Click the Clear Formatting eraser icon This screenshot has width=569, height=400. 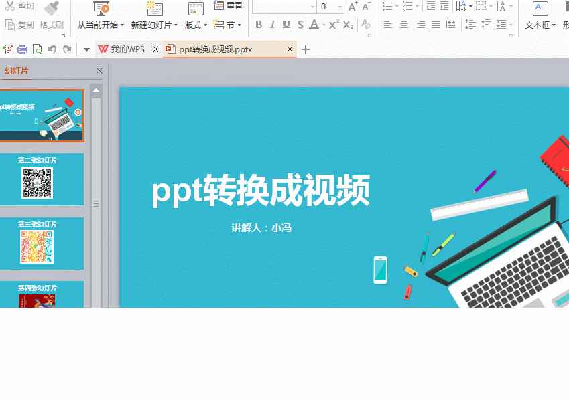click(366, 25)
